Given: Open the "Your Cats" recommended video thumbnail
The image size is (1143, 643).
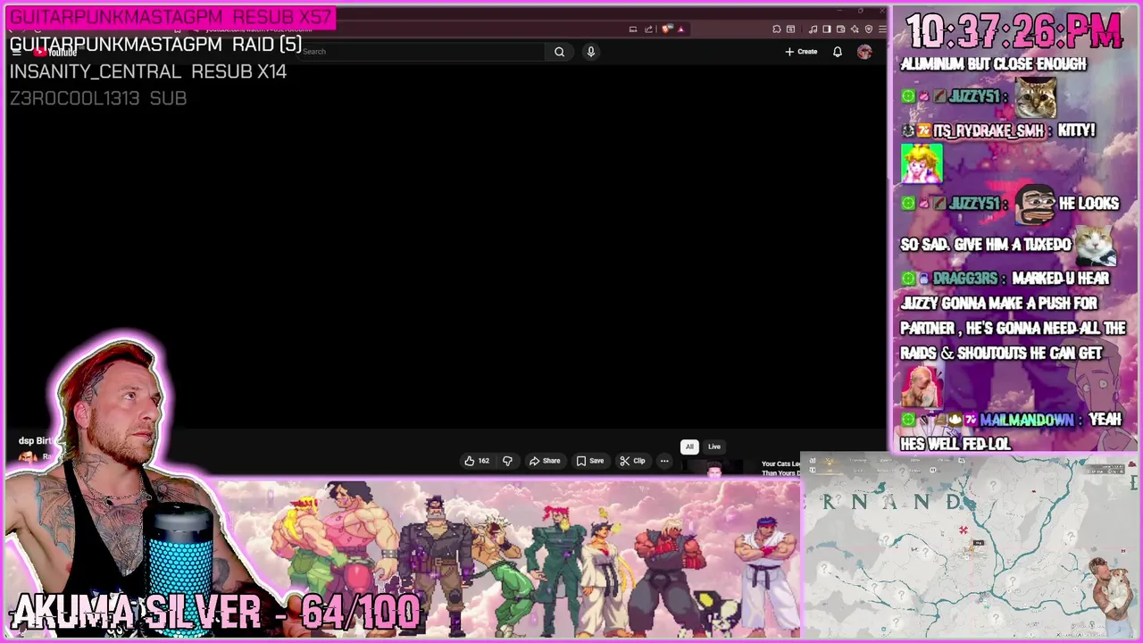Looking at the screenshot, I should [x=714, y=469].
